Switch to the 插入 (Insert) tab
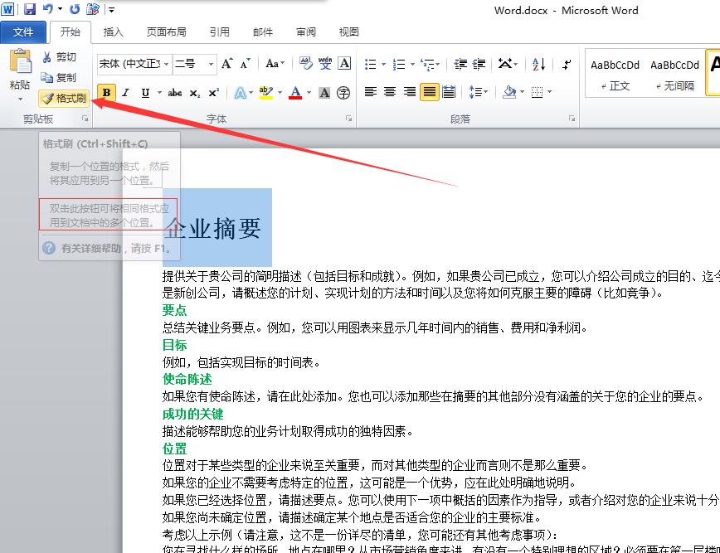Image resolution: width=720 pixels, height=553 pixels. (x=114, y=32)
